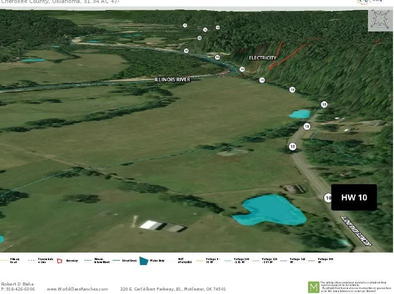Viewport: 394px width, 294px height.
Task: Click the green M logo at bottom right
Action: pos(313,287)
